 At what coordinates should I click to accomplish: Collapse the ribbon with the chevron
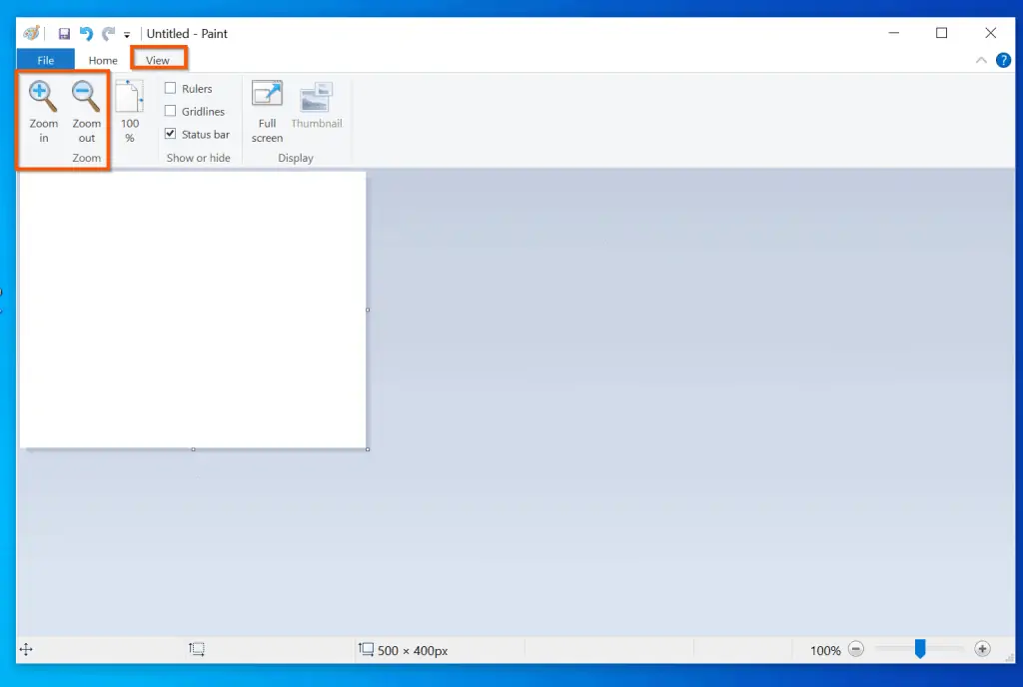pyautogui.click(x=980, y=61)
